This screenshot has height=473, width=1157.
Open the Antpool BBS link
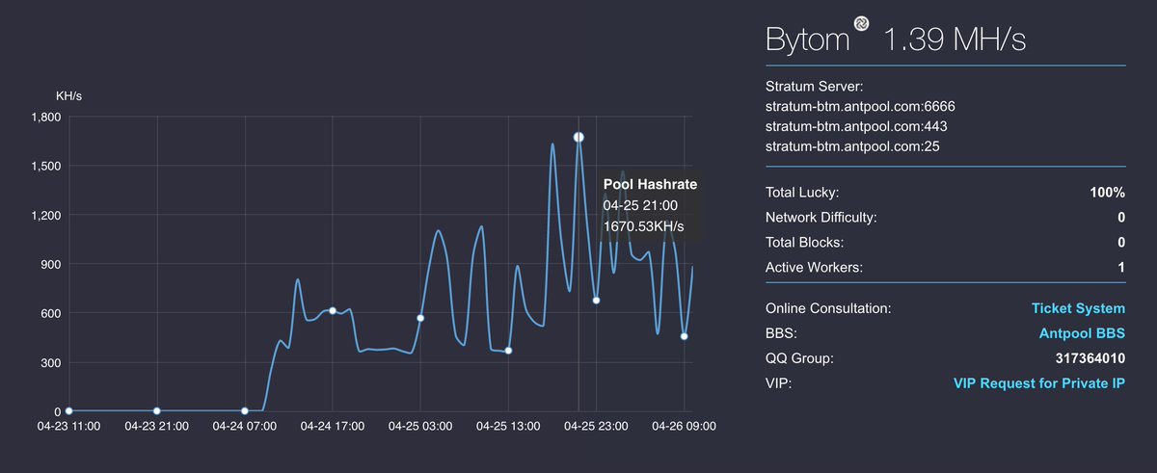tap(1081, 334)
